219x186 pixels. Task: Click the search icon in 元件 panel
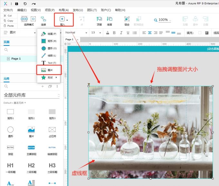click(6, 86)
